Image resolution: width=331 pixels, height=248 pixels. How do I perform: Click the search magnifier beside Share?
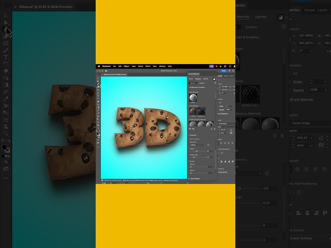coord(233,71)
